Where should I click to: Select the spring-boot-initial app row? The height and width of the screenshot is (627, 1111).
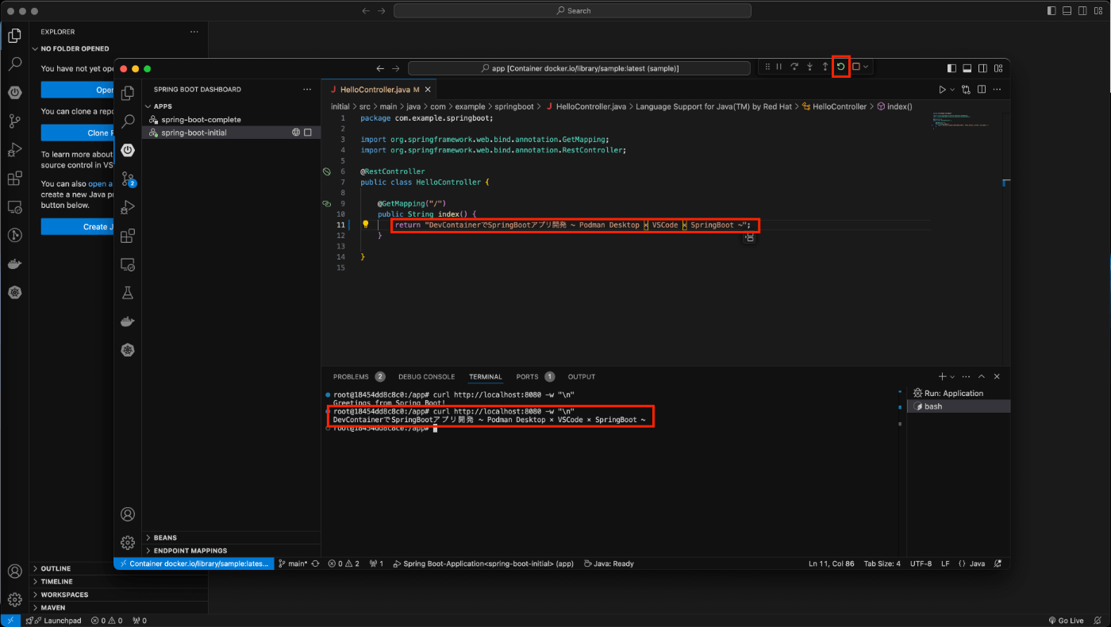tap(232, 133)
